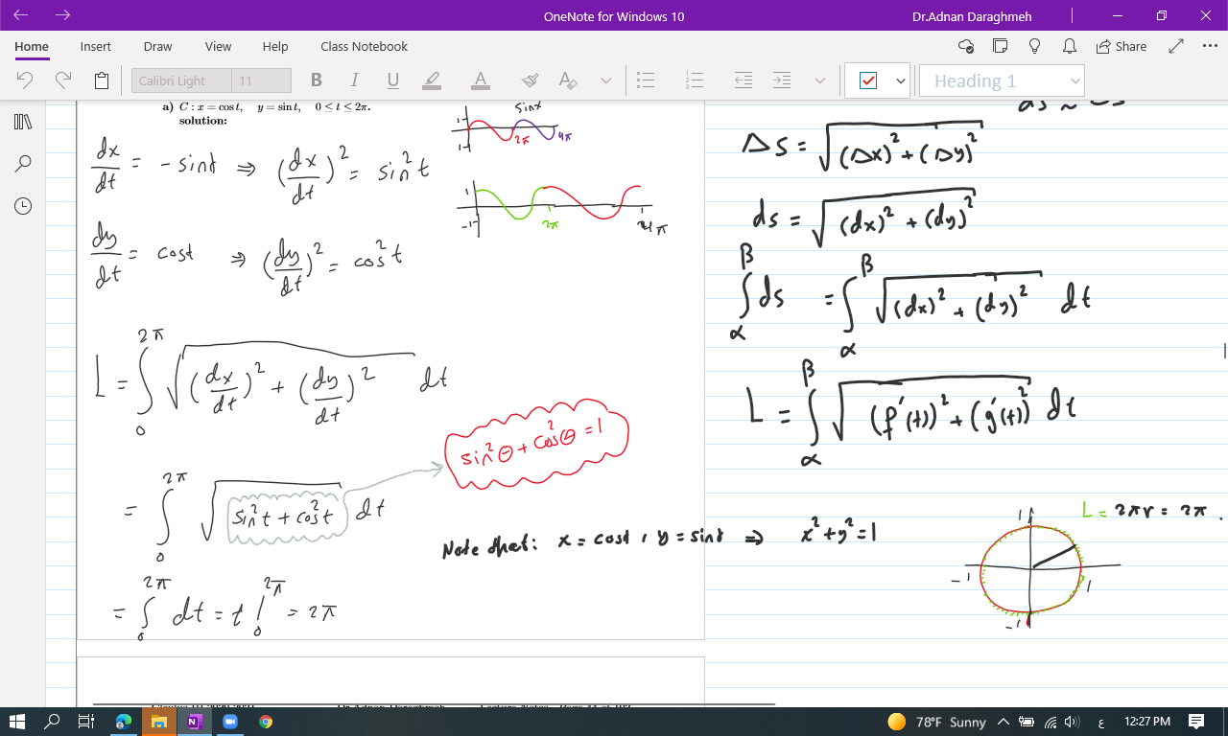Apply italic formatting
The image size is (1228, 736).
[355, 80]
